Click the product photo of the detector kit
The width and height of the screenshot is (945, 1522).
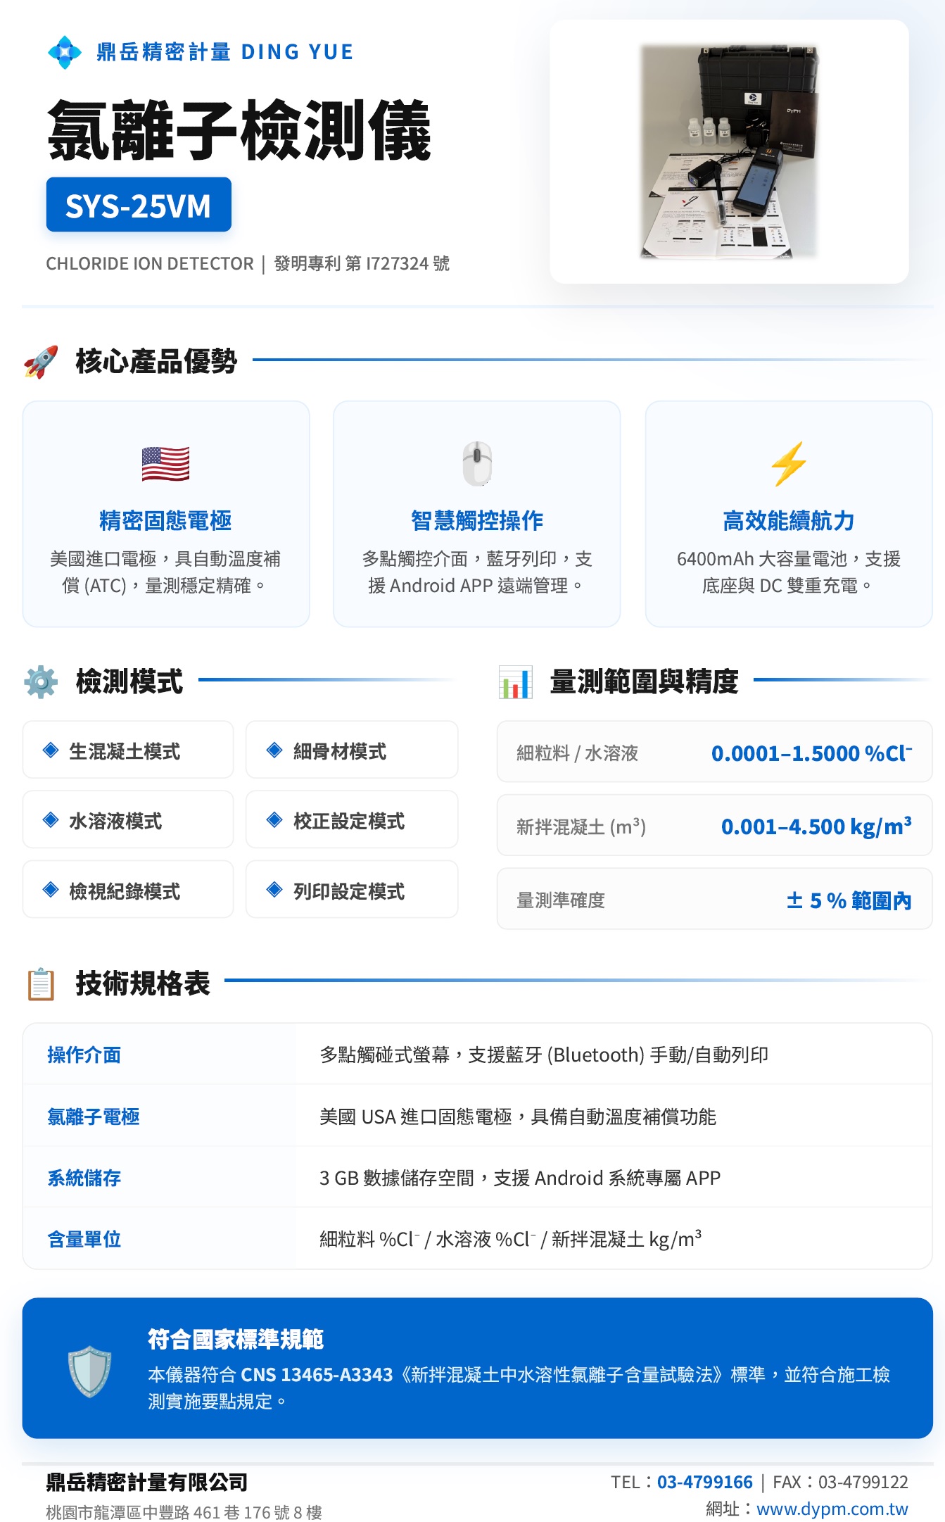[x=729, y=151]
